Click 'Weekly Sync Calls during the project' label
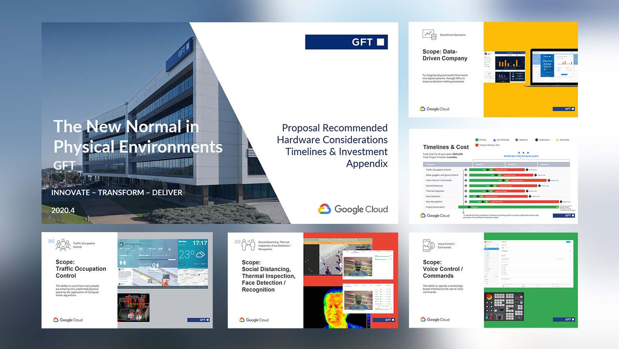Screen dimensions: 619x349 tap(521, 156)
